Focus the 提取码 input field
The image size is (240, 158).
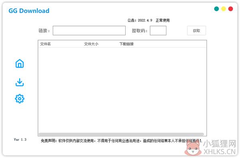(x=158, y=30)
